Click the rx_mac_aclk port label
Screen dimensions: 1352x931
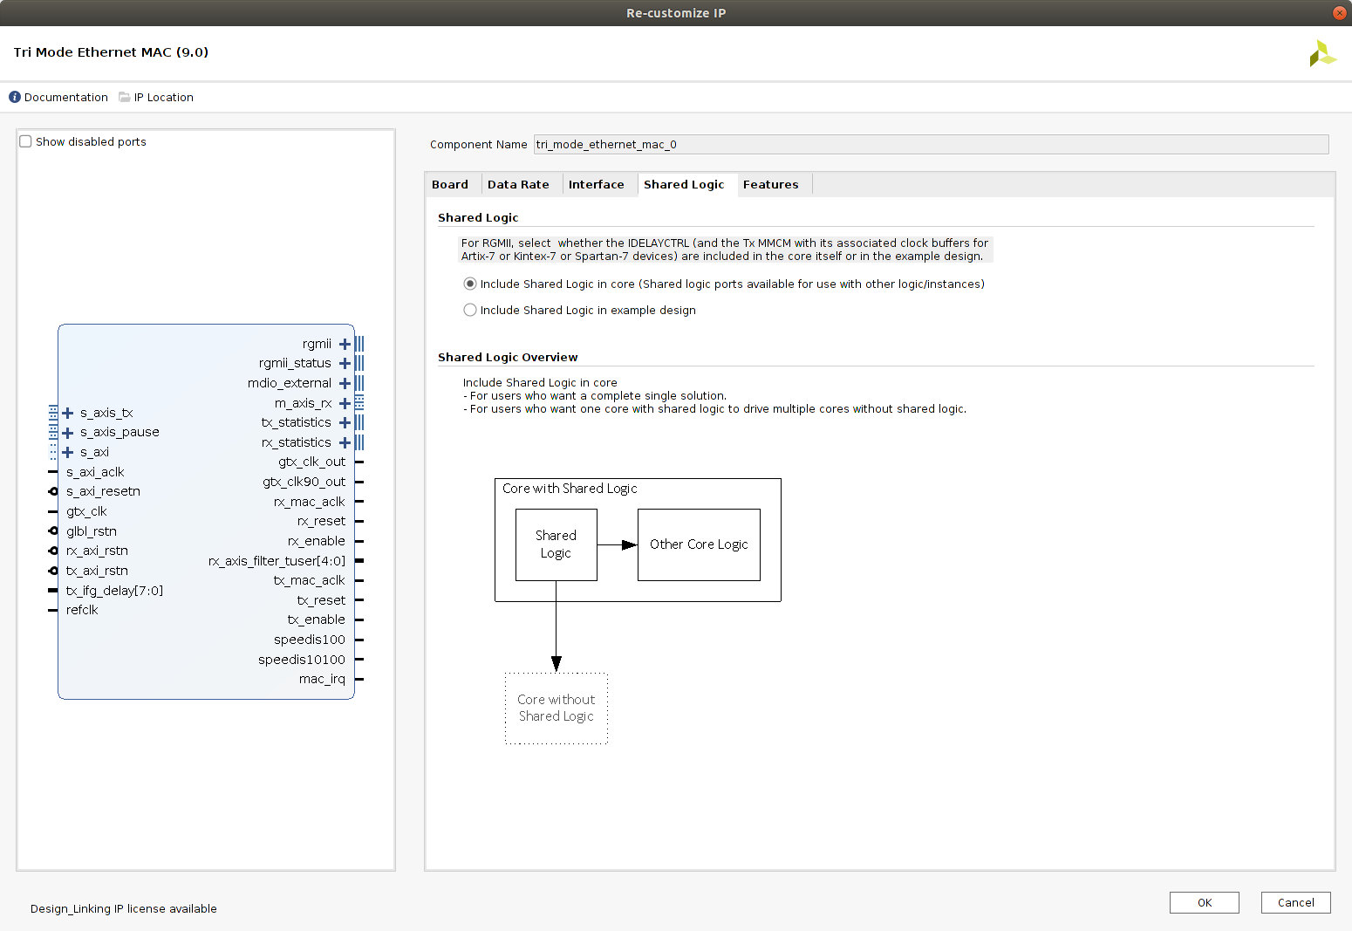(310, 502)
